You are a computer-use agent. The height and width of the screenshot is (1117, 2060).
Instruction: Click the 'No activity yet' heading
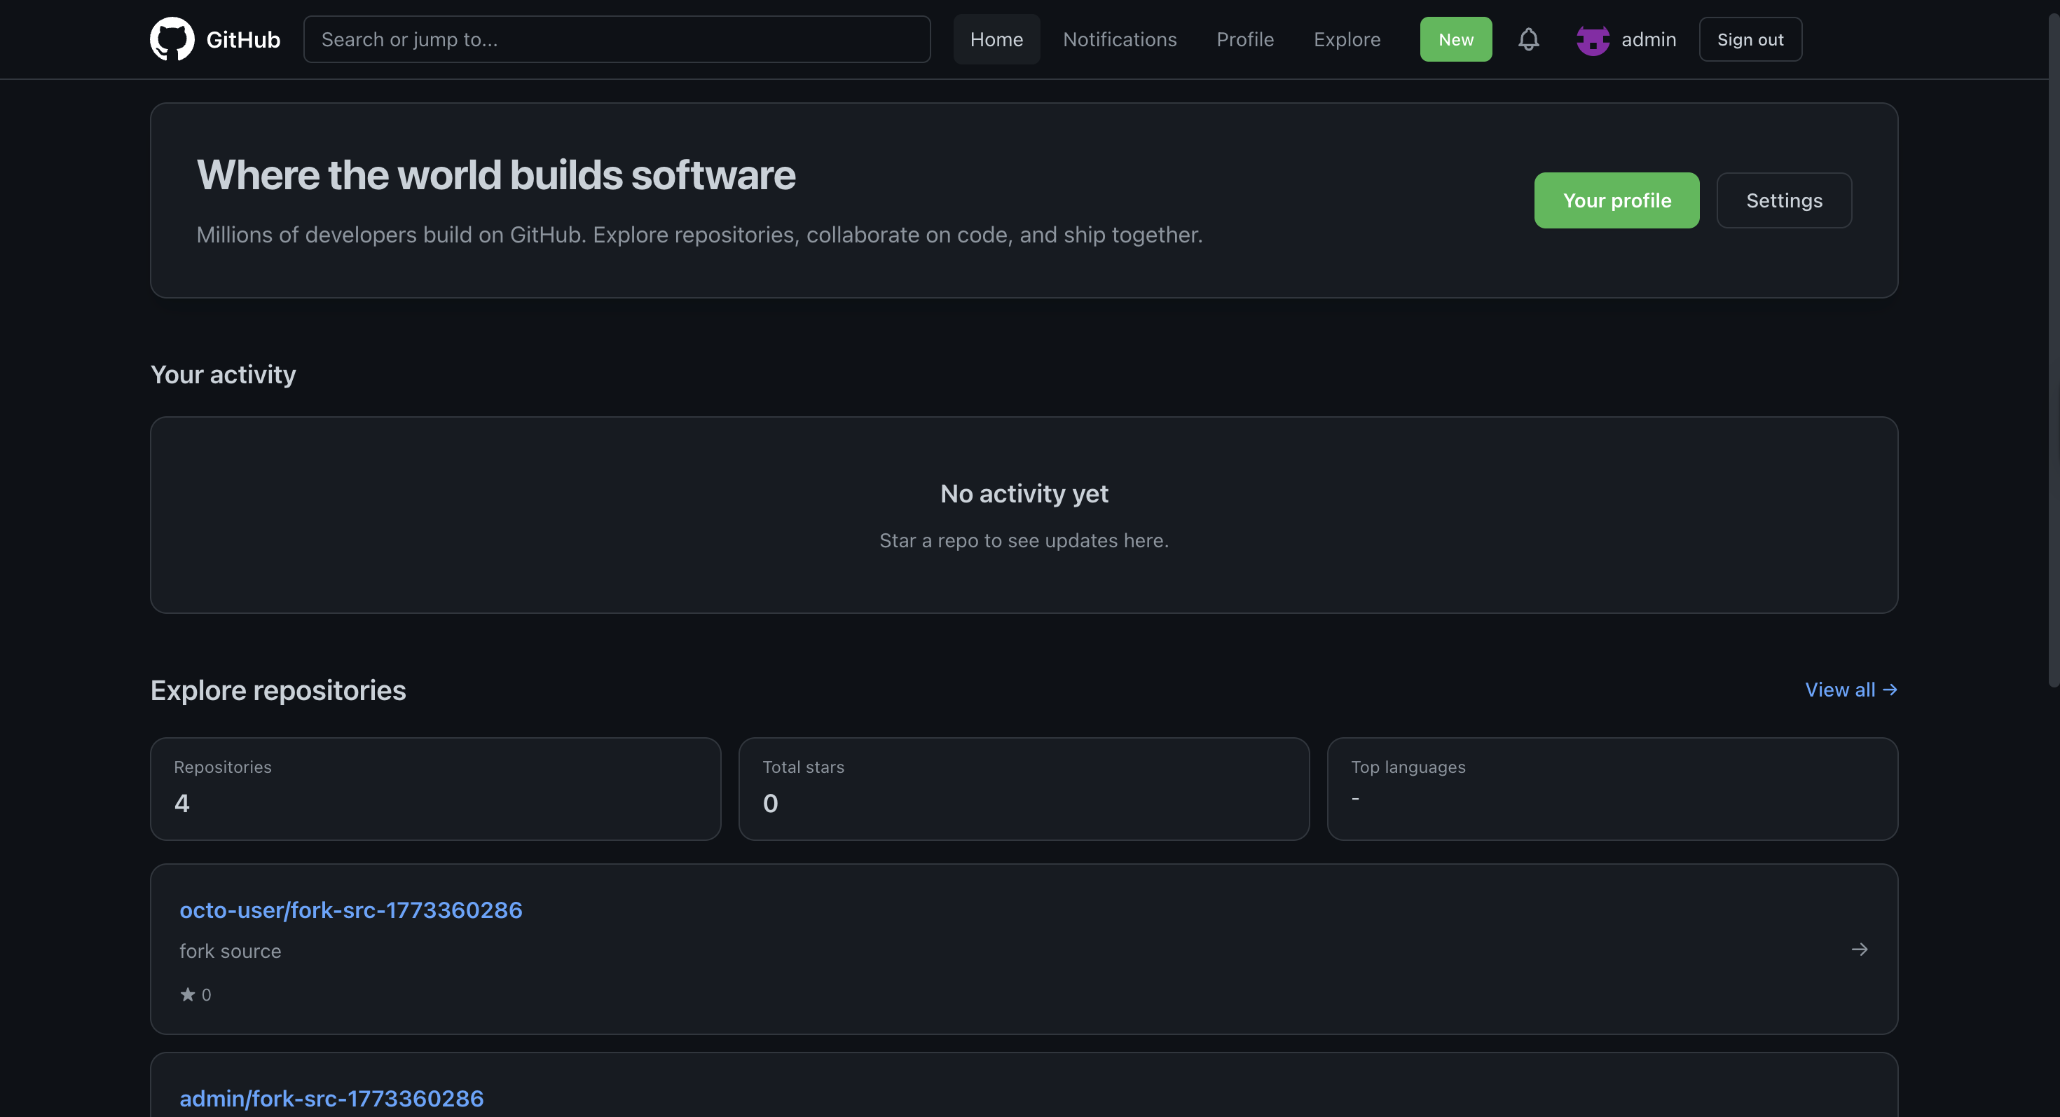(1024, 493)
